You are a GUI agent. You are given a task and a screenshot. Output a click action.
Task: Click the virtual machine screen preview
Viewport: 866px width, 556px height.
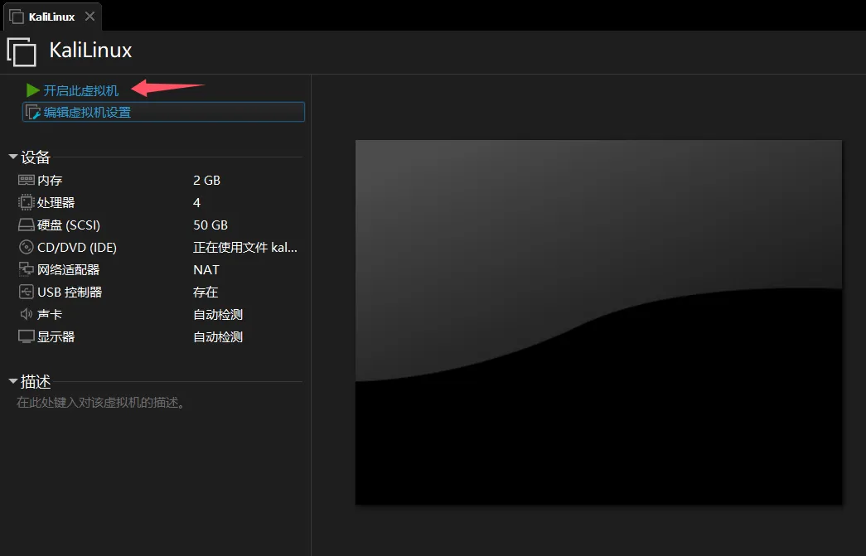click(x=598, y=322)
